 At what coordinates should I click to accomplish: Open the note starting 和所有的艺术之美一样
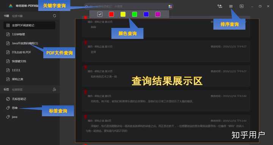[x=166, y=76]
